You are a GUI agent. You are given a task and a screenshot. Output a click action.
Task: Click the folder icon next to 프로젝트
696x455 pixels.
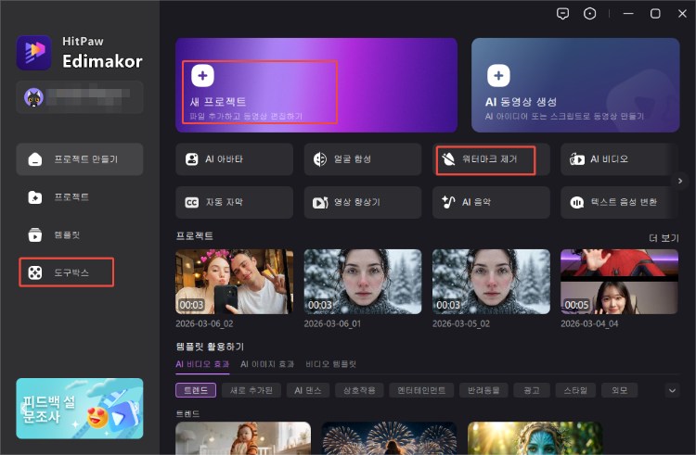coord(35,197)
